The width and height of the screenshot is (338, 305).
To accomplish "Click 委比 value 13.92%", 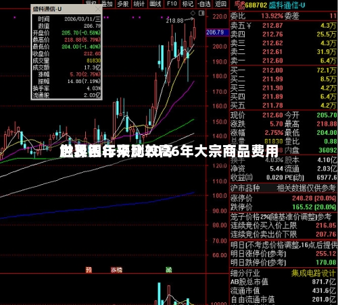I will (x=272, y=16).
